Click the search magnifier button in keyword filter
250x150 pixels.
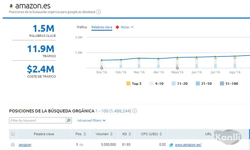coord(69,120)
